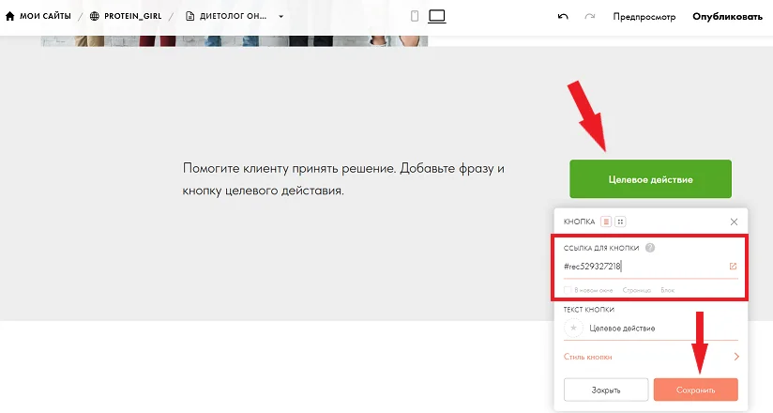Image resolution: width=773 pixels, height=413 pixels.
Task: Expand Стиль кнопки settings
Action: pyautogui.click(x=651, y=357)
